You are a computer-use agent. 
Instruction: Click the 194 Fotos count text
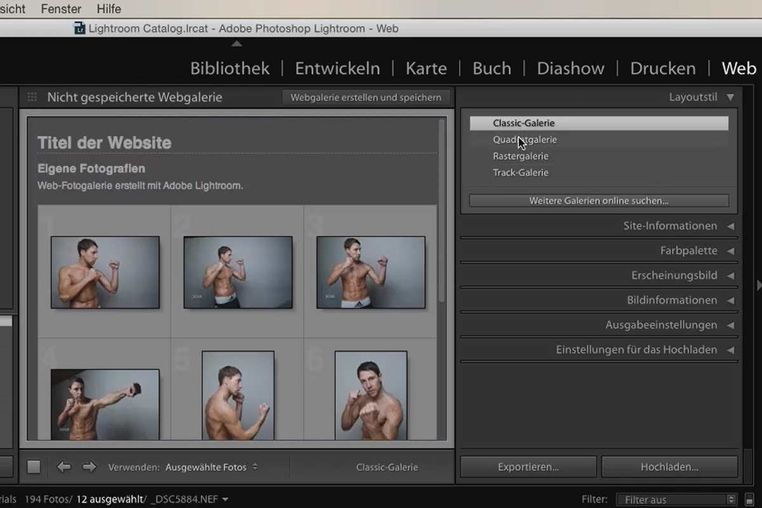coord(48,500)
